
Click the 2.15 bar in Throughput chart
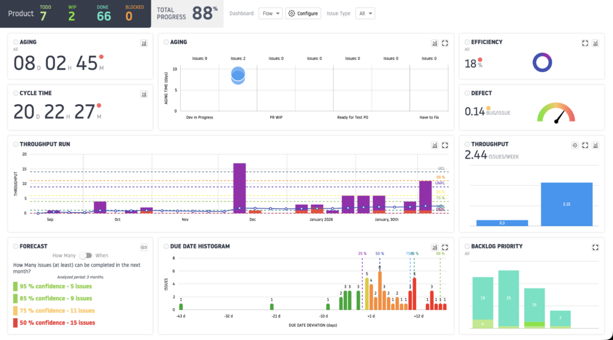click(x=566, y=204)
